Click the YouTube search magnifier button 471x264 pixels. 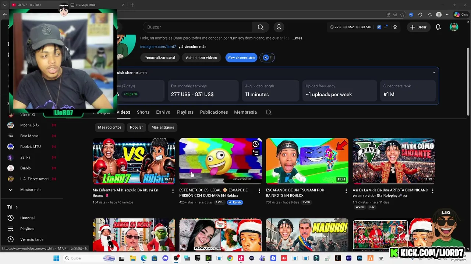pos(261,27)
